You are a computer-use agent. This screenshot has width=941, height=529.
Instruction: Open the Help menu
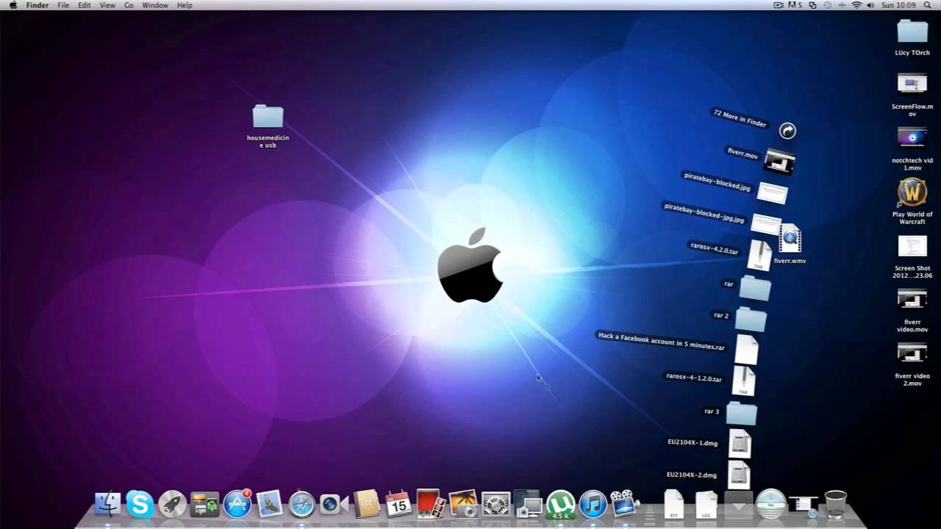click(185, 5)
